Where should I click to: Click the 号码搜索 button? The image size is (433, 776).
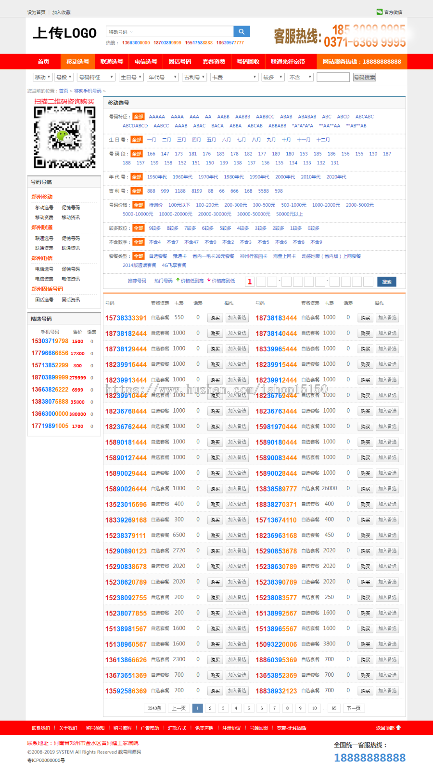coord(364,77)
